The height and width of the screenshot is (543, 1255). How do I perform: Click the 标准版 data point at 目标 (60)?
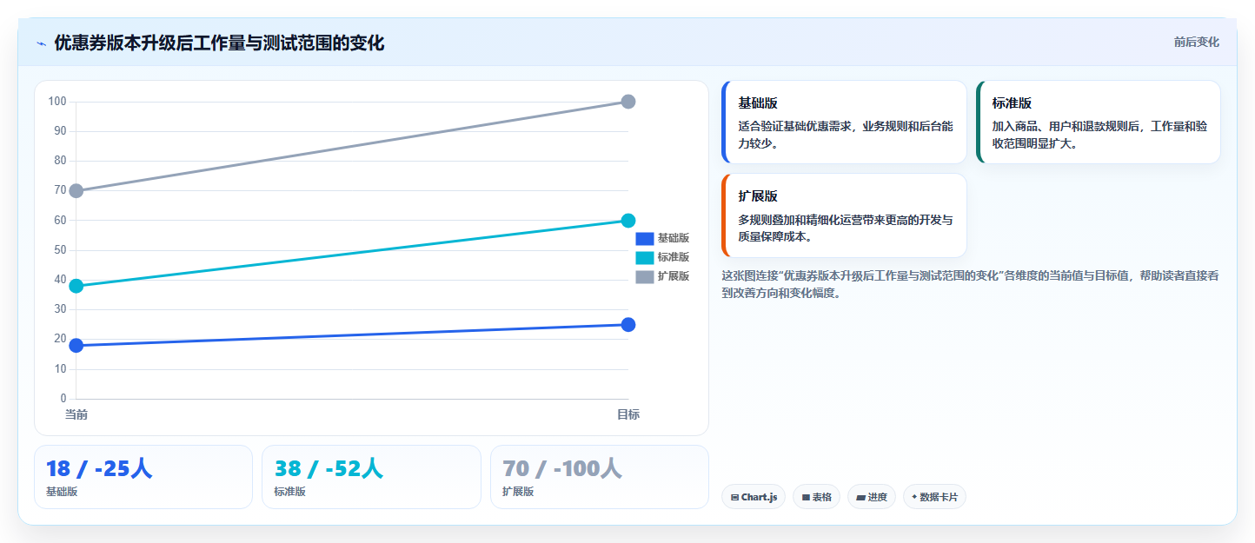628,221
